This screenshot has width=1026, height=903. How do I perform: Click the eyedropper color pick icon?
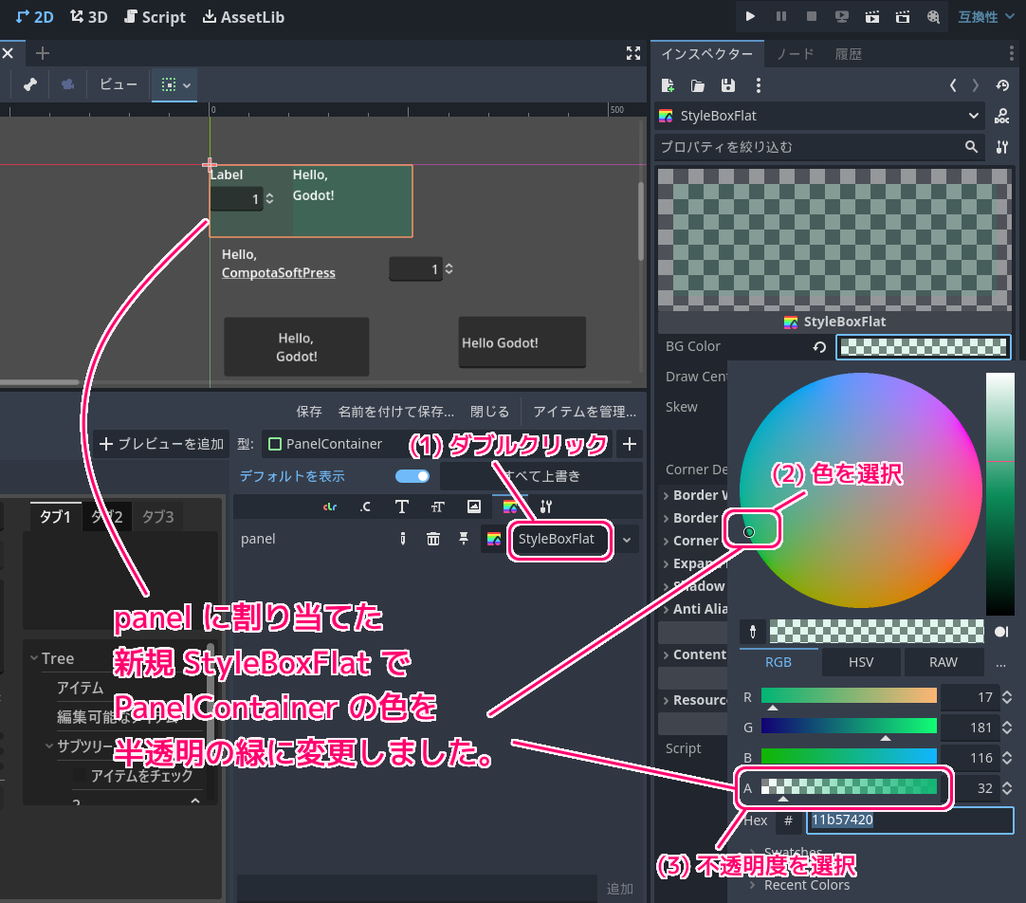[754, 631]
